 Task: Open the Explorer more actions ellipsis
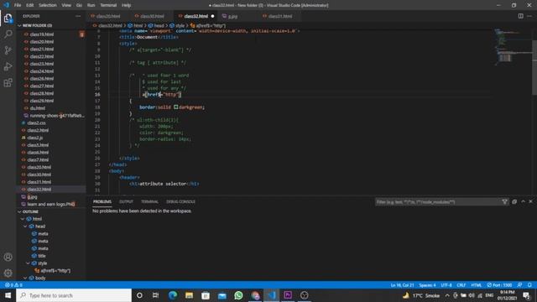tap(78, 16)
